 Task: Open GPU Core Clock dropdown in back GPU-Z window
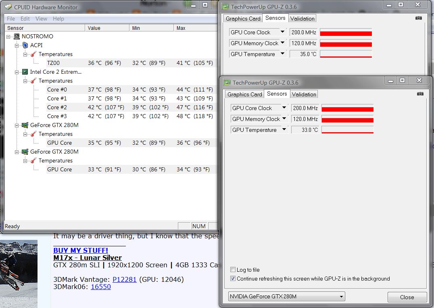[x=282, y=32]
